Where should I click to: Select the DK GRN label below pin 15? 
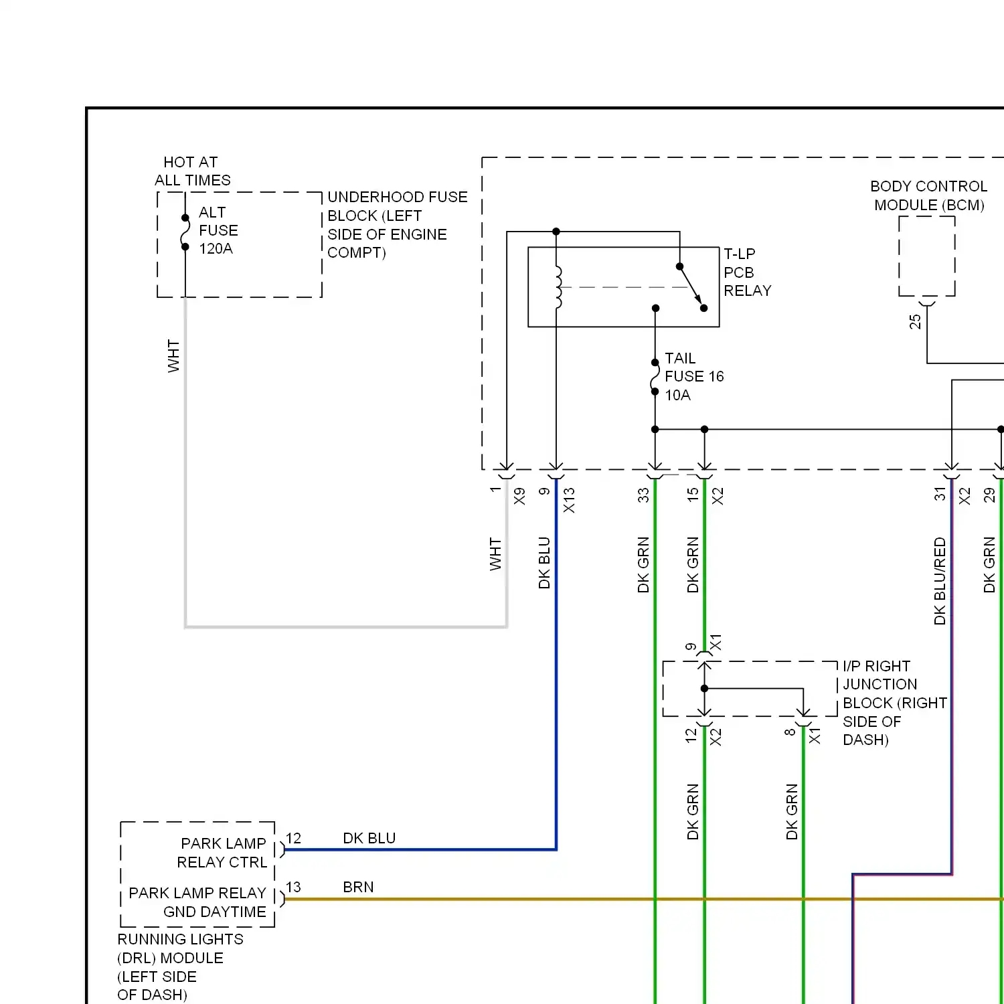point(693,565)
